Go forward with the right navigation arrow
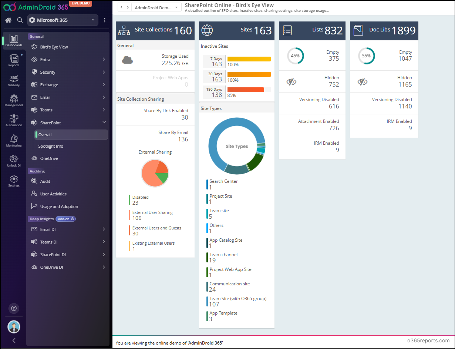The height and width of the screenshot is (349, 455). coord(128,7)
